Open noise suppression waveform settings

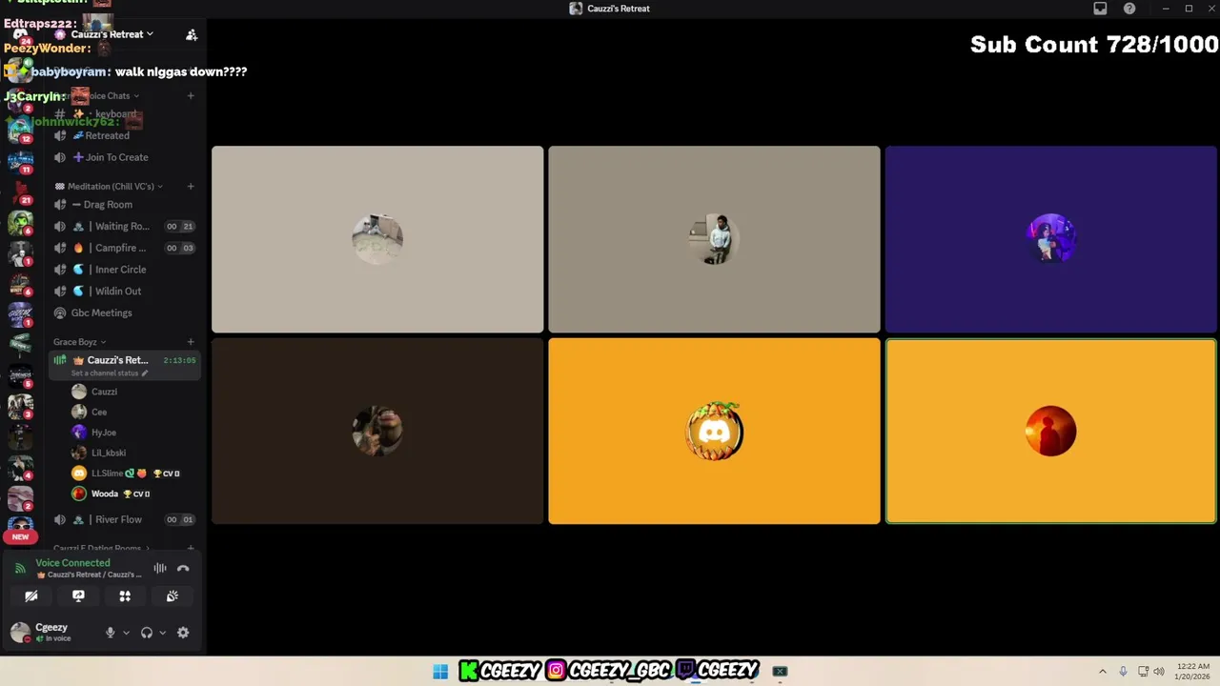160,569
